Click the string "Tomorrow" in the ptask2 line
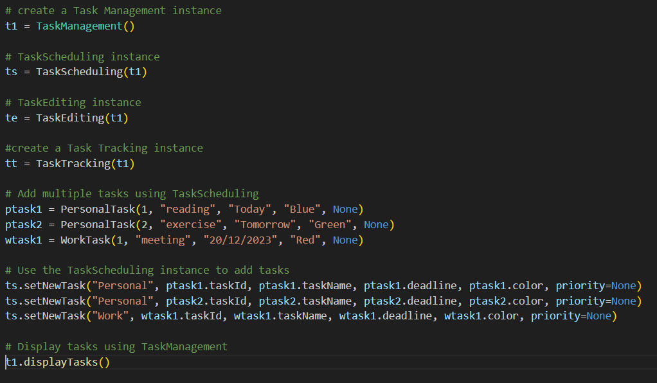 [x=265, y=225]
